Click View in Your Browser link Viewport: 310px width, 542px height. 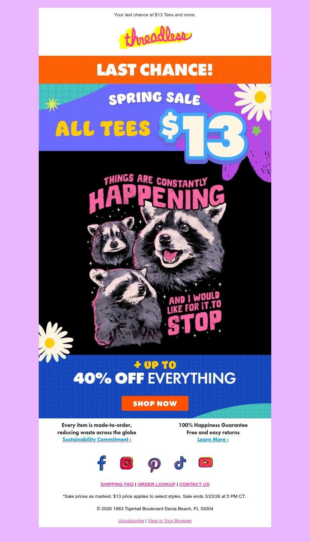(170, 521)
